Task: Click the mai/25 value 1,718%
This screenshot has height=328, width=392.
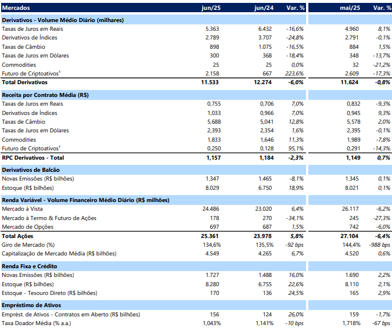Action: [x=351, y=323]
